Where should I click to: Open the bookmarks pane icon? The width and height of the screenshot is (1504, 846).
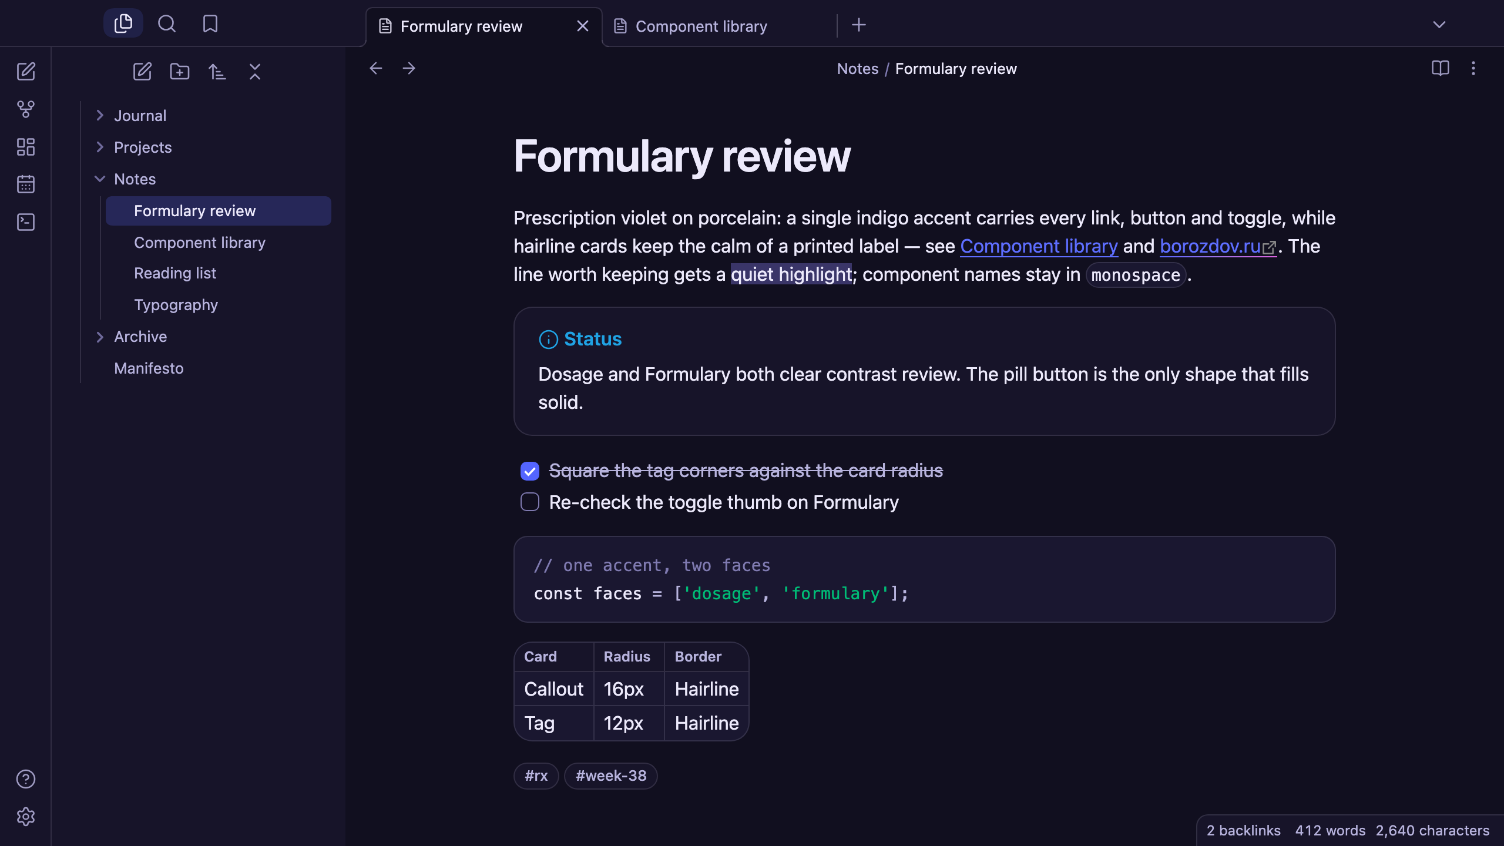click(210, 23)
